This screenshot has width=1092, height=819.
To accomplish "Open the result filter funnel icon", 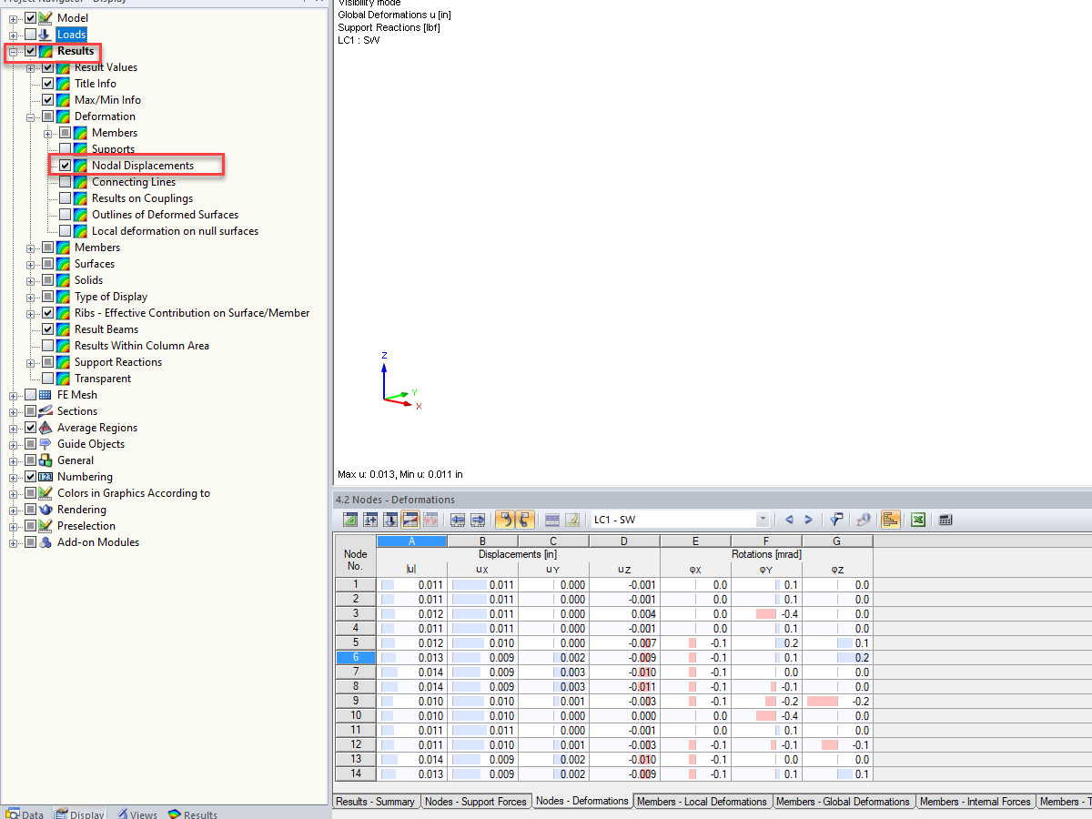I will pyautogui.click(x=836, y=520).
